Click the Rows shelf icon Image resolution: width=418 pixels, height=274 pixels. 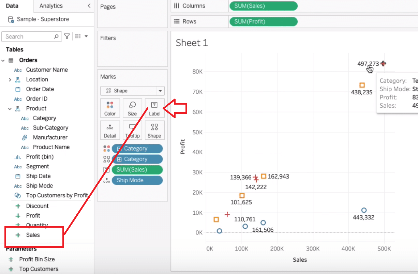pyautogui.click(x=177, y=21)
